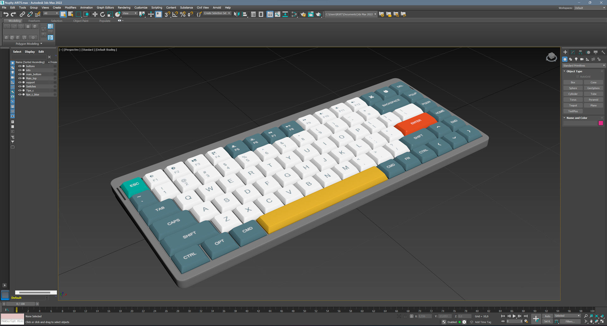This screenshot has height=326, width=607.
Task: Open the selection filter All dropdown
Action: coord(51,13)
